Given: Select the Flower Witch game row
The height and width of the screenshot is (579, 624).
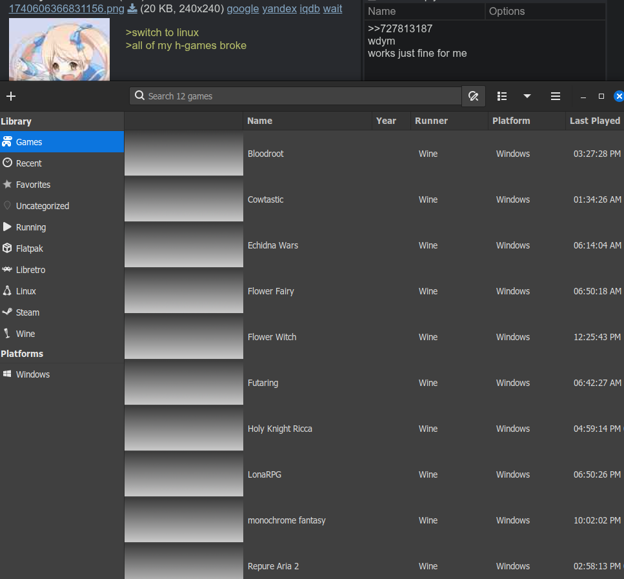Looking at the screenshot, I should click(374, 336).
